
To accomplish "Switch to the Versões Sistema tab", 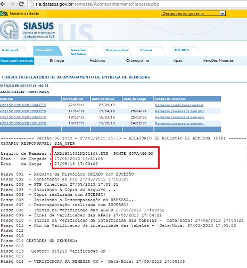I will [x=78, y=52].
